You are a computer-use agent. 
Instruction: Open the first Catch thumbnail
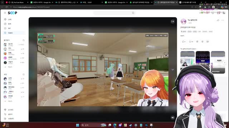pos(187,62)
